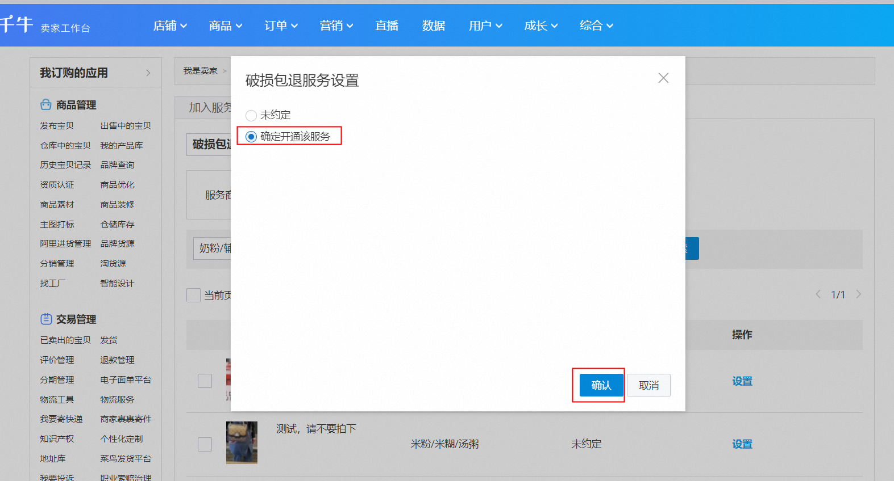Viewport: 894px width, 481px height.
Task: Select the 未约定 radio option
Action: click(x=251, y=116)
